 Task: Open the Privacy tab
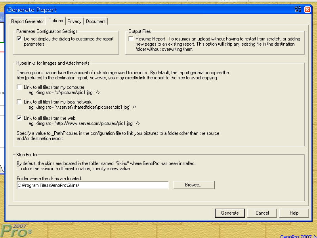tap(74, 21)
